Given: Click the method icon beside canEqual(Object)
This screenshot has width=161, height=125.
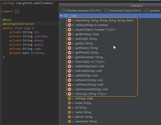Looking at the screenshot, I should click(69, 25).
